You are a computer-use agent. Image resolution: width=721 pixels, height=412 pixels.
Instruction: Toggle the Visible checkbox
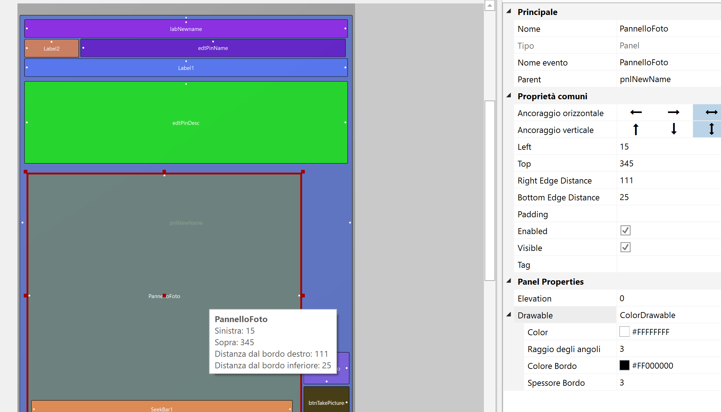[625, 248]
